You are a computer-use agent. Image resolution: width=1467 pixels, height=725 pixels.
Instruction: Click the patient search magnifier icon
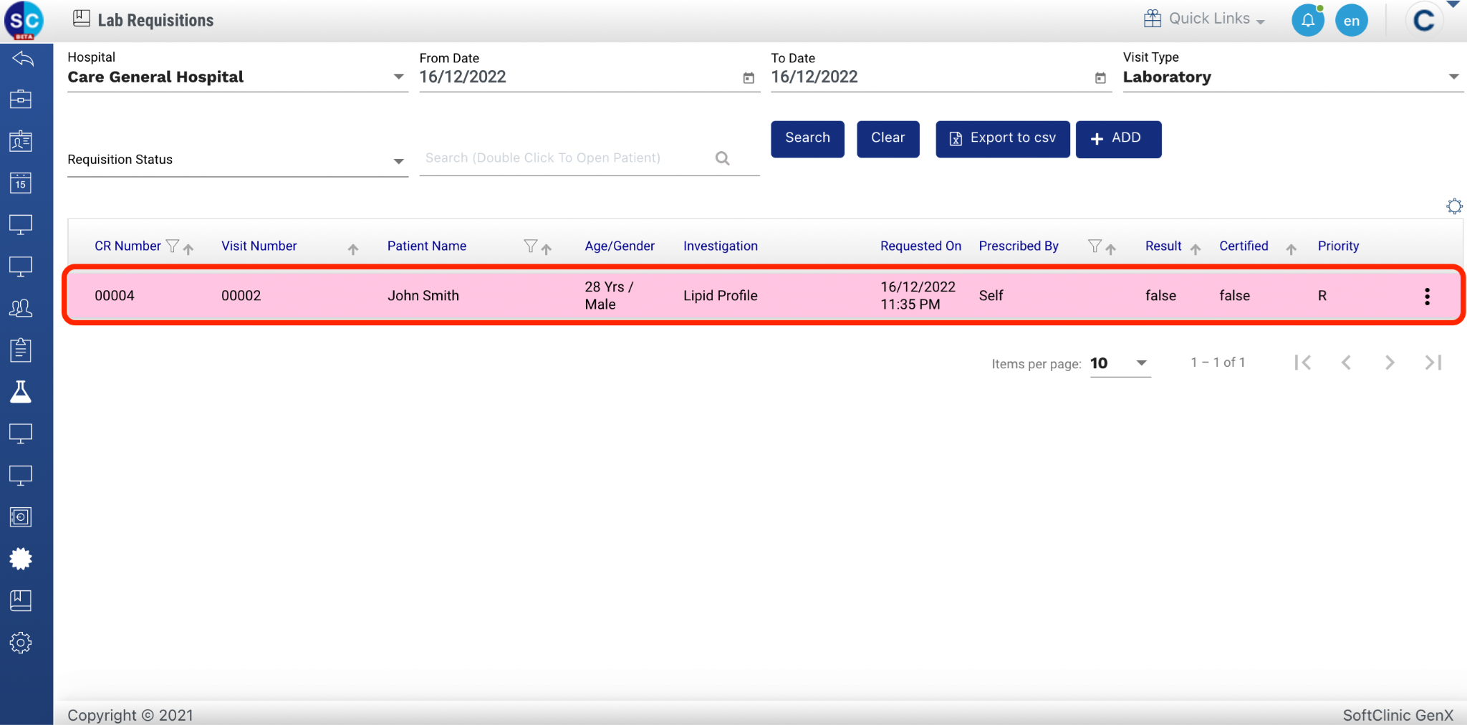pos(722,158)
